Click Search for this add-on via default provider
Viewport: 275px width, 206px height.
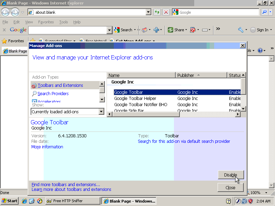184,141
